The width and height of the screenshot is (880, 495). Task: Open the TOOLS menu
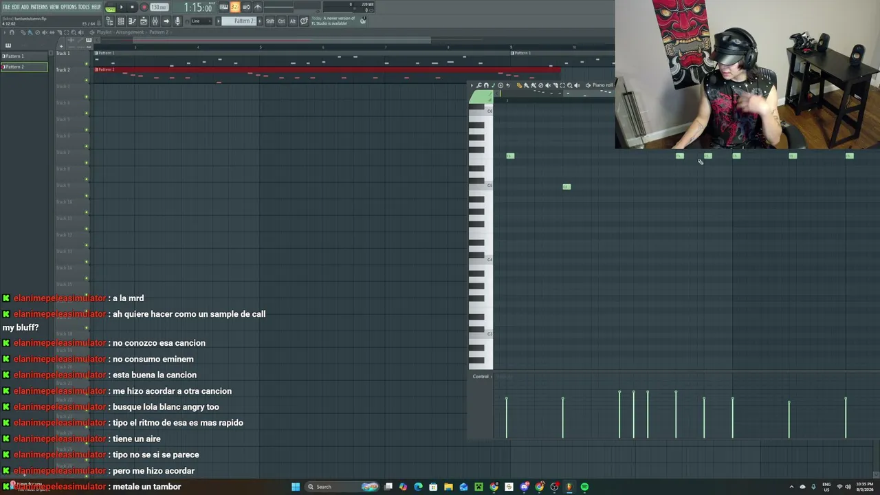(84, 7)
